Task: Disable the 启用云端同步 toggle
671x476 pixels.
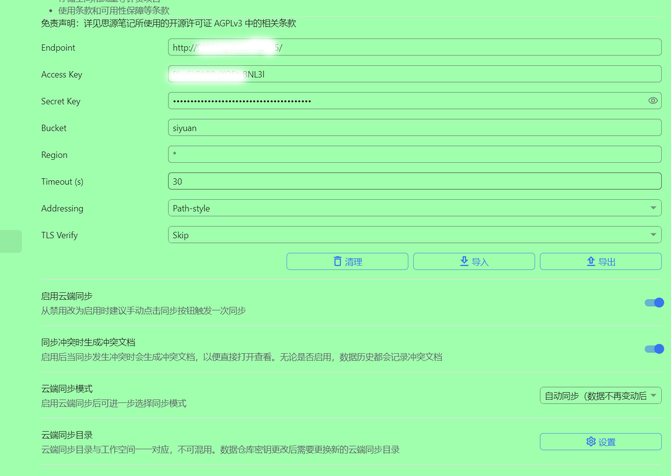Action: pos(654,302)
